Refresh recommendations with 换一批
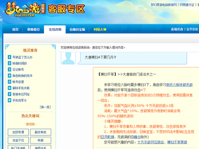This screenshot has width=199, height=149. (x=45, y=107)
